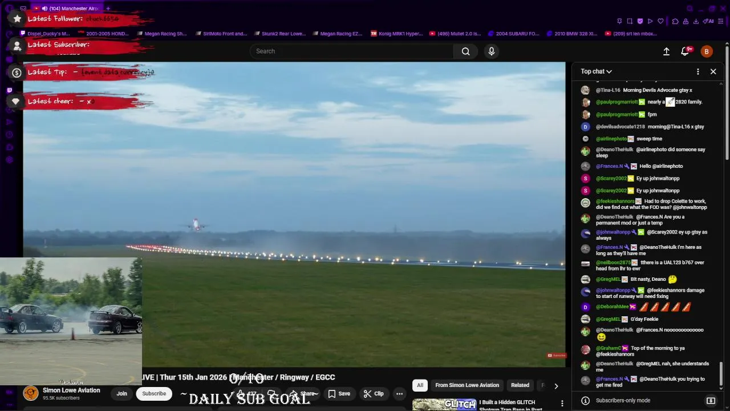730x411 pixels.
Task: Open the live chat three-dot menu
Action: pyautogui.click(x=698, y=71)
